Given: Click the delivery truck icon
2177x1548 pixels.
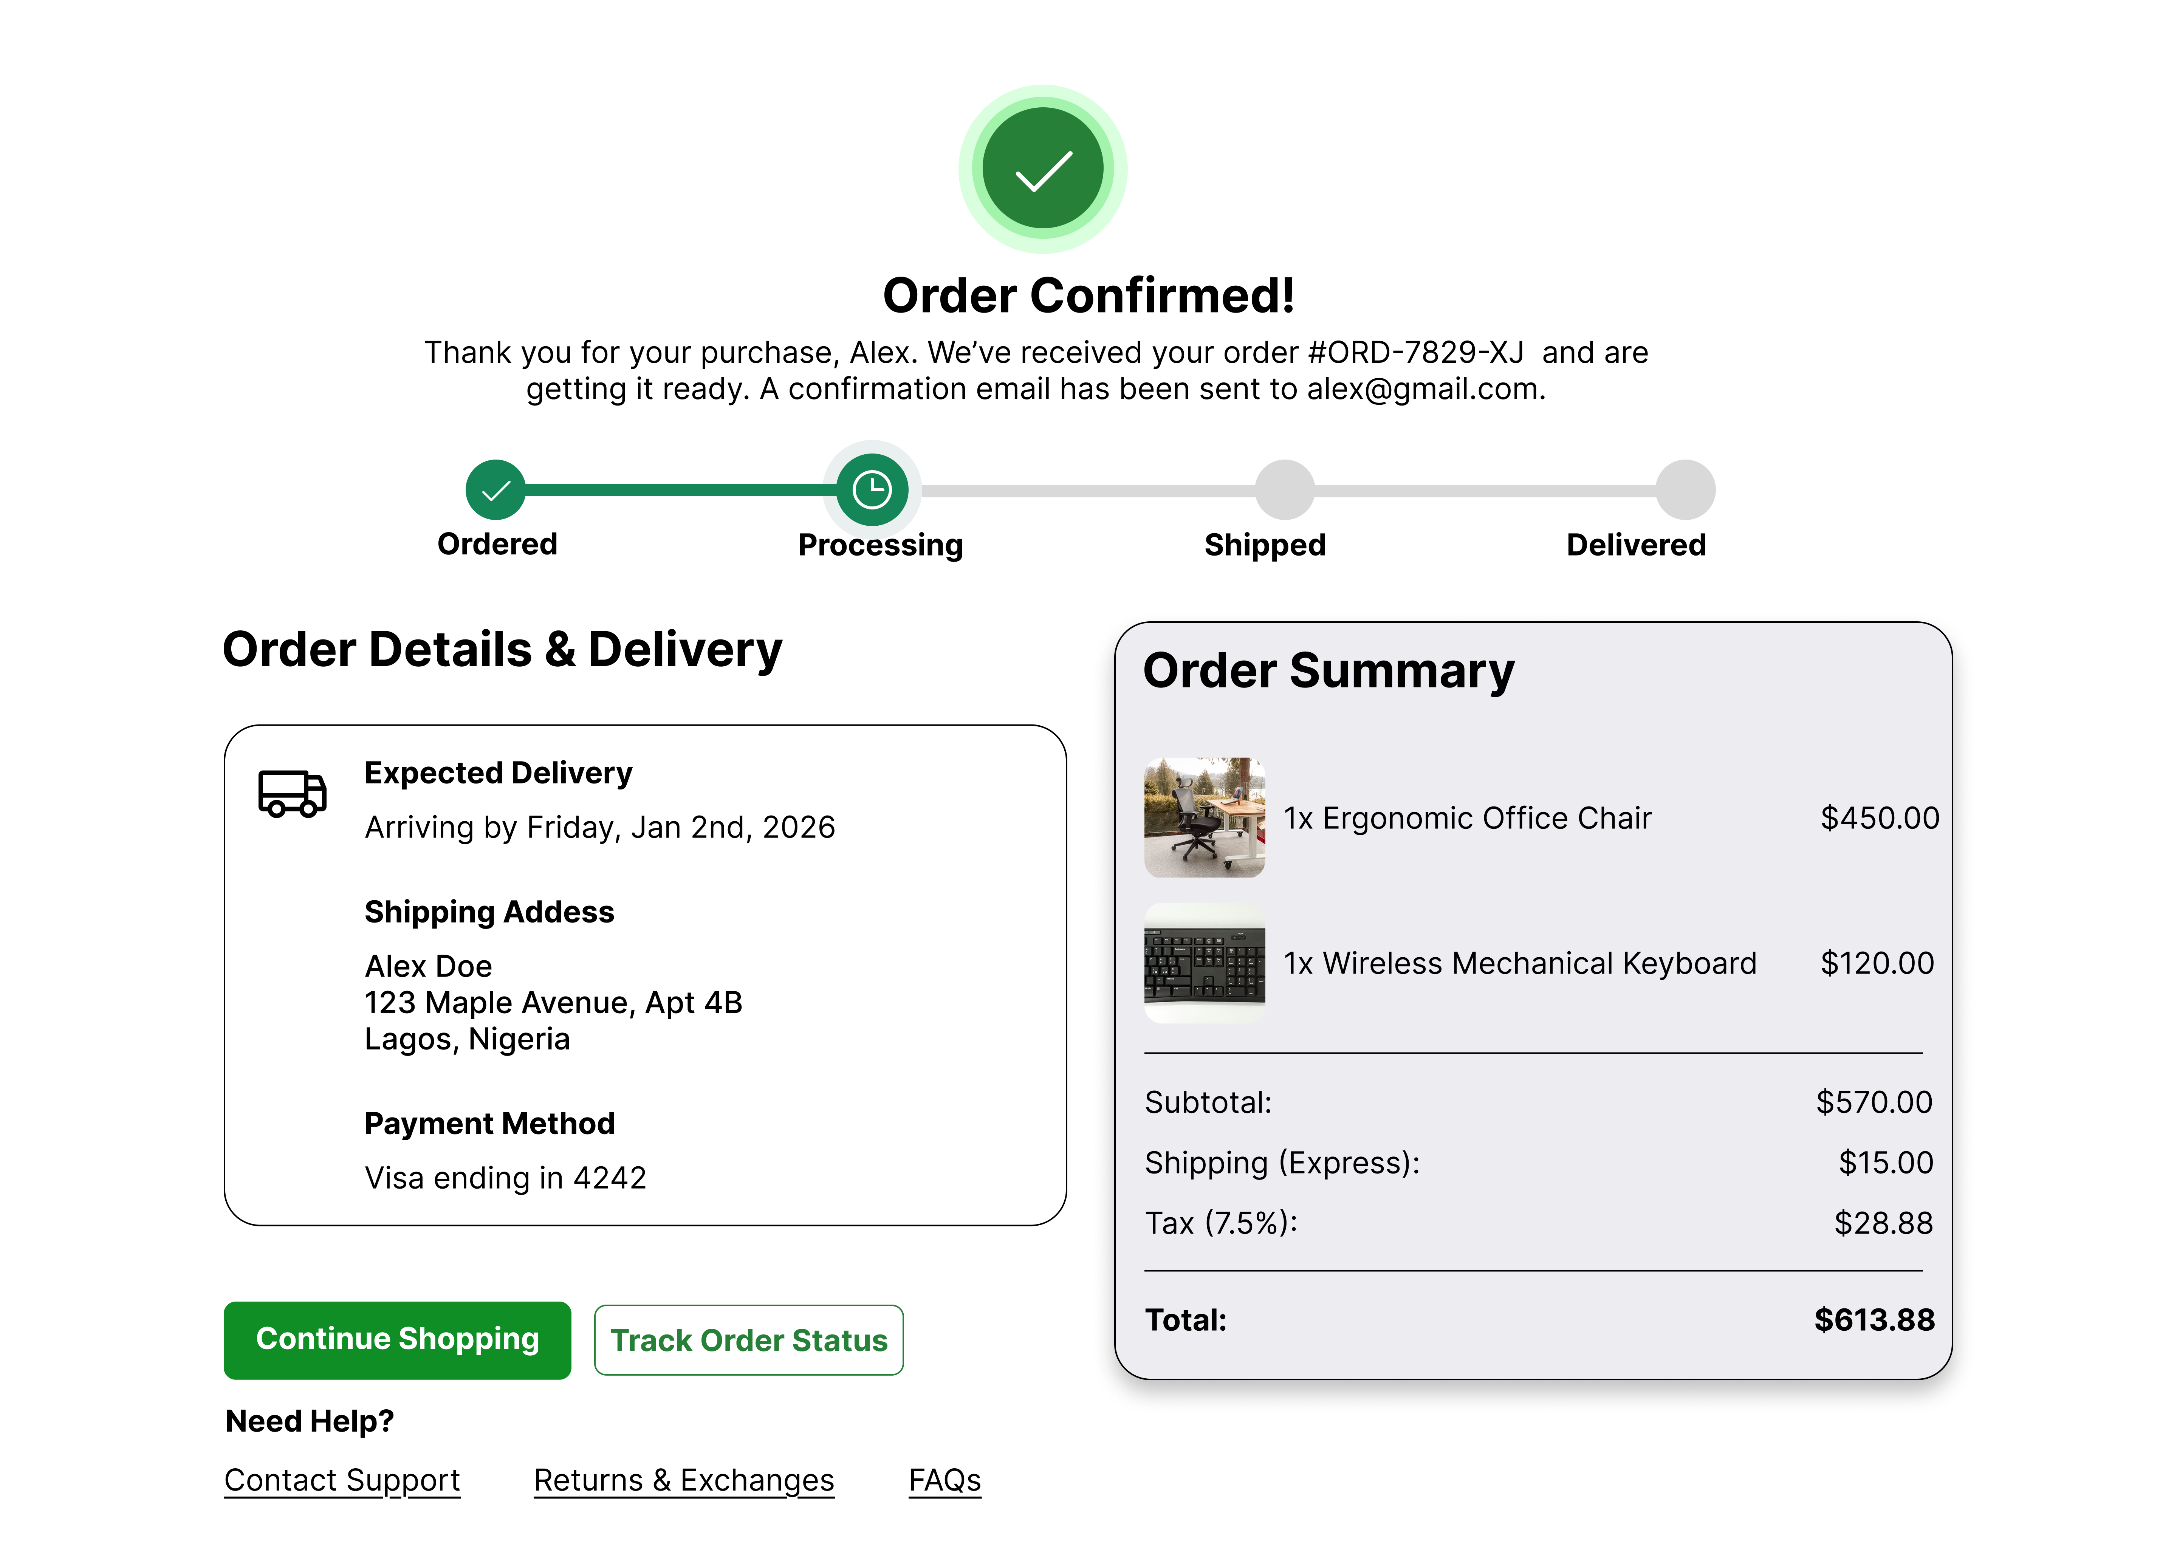Looking at the screenshot, I should point(293,793).
